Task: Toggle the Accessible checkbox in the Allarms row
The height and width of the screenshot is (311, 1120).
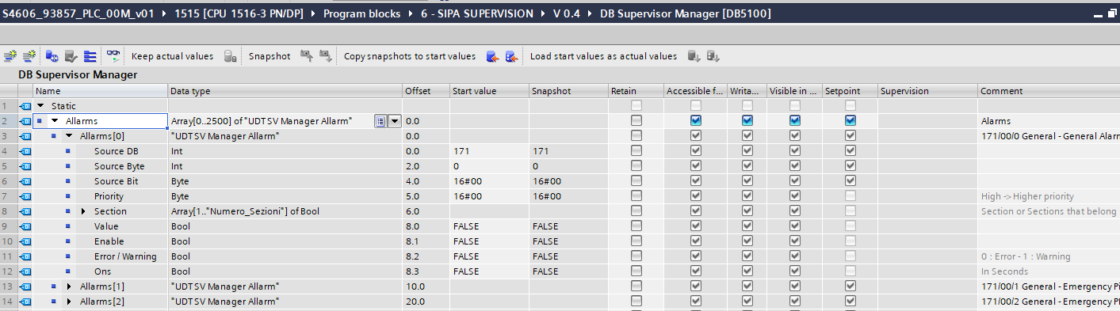Action: (x=695, y=121)
